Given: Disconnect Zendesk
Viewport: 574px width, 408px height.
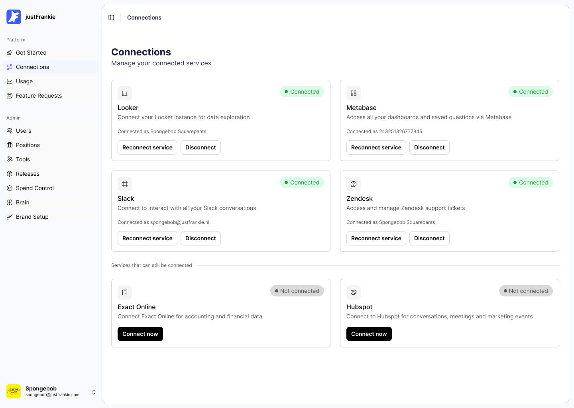Looking at the screenshot, I should coord(429,238).
